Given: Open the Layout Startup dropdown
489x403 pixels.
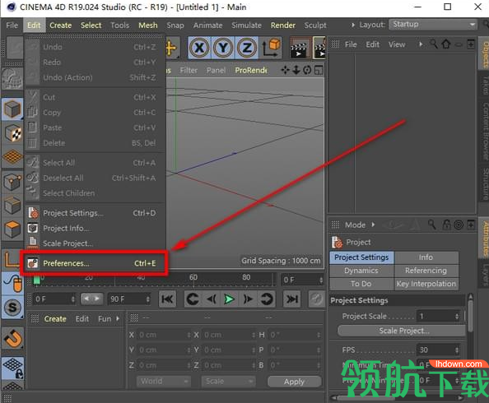Looking at the screenshot, I should click(433, 25).
